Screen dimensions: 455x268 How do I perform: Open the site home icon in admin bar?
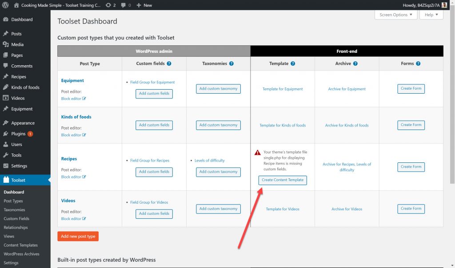pyautogui.click(x=16, y=5)
